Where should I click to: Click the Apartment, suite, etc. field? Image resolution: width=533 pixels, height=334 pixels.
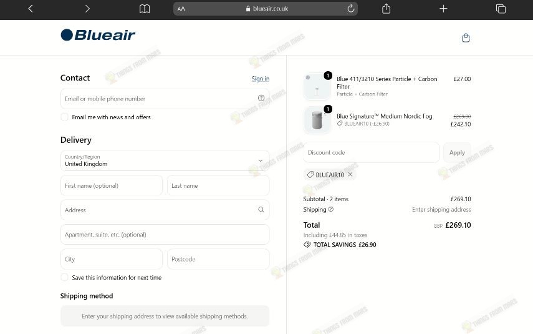(165, 235)
